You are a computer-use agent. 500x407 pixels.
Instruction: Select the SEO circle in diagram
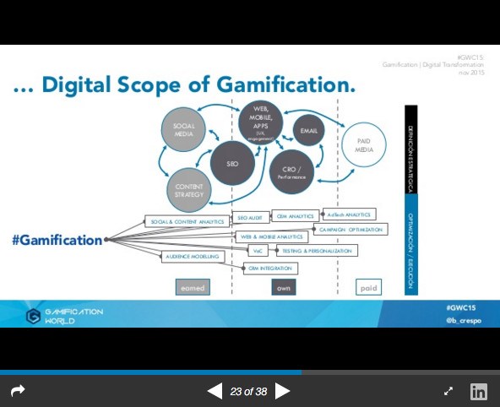tap(232, 164)
